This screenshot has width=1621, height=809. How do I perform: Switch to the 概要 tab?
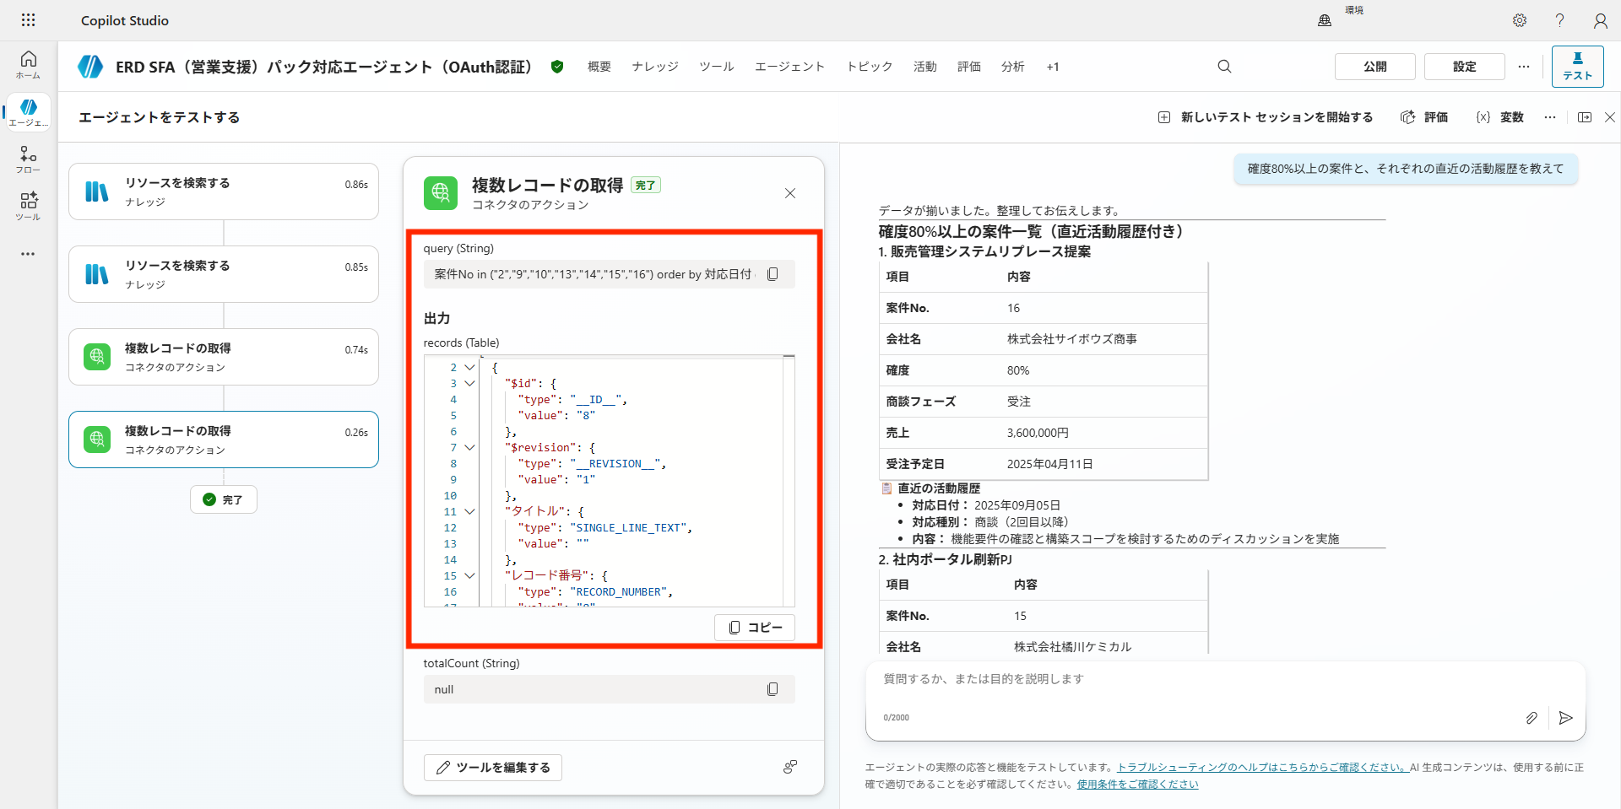click(599, 67)
